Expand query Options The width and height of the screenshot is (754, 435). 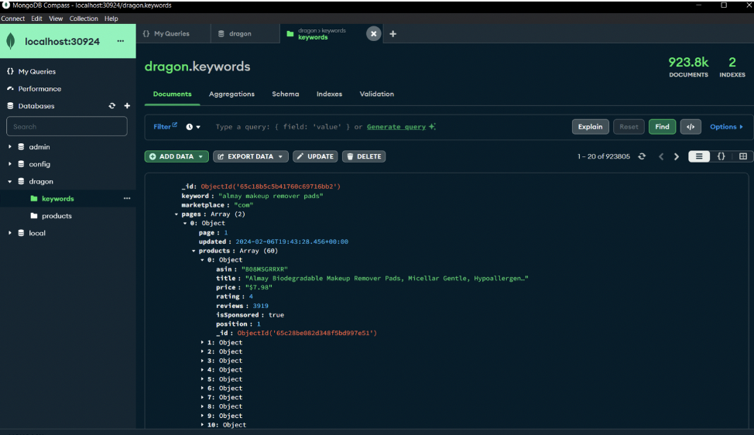tap(726, 127)
